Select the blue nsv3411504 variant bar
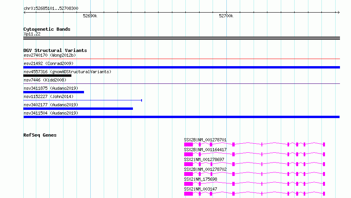The width and height of the screenshot is (351, 198). 181,117
